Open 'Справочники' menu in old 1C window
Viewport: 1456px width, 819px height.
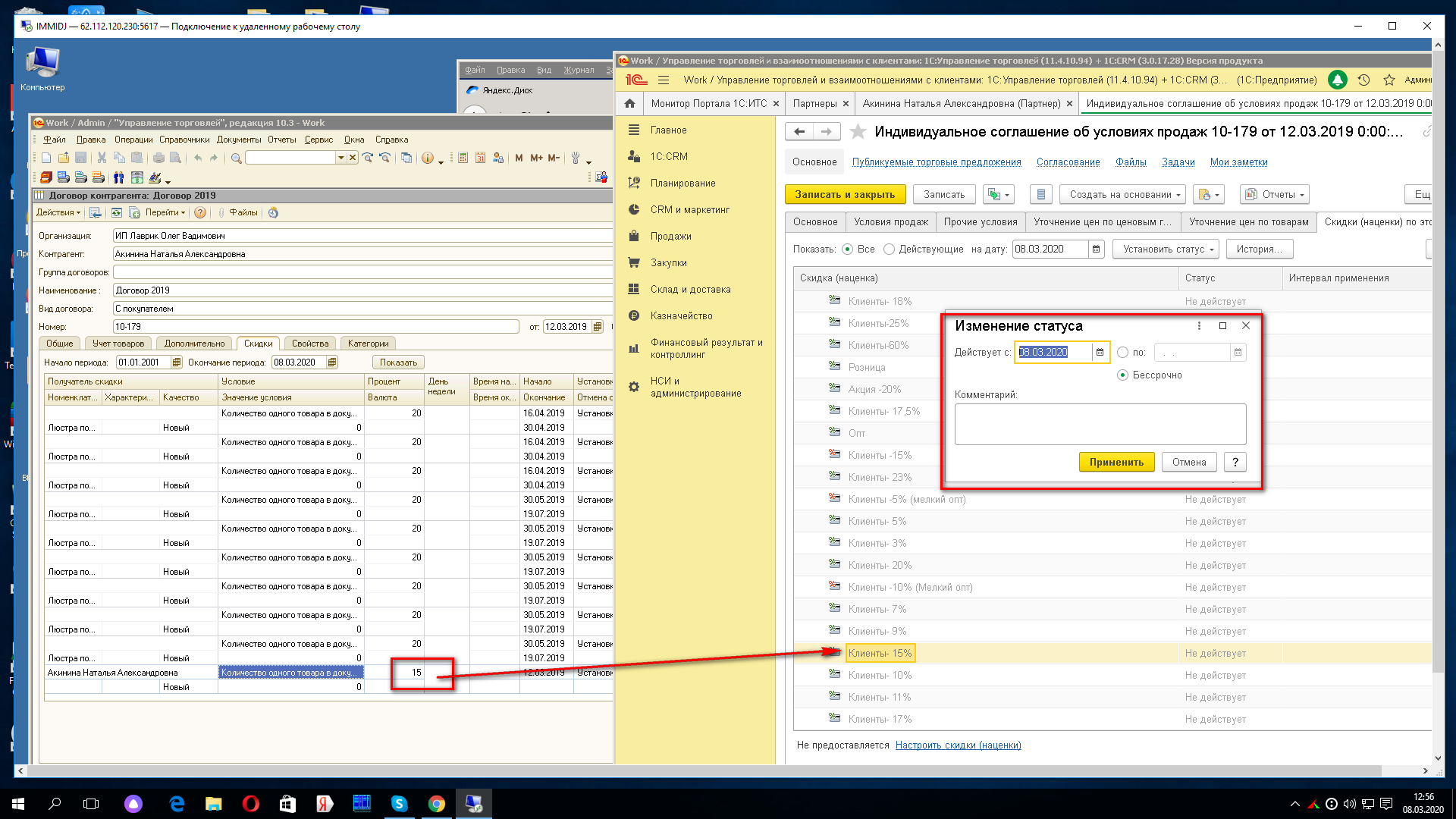[184, 140]
